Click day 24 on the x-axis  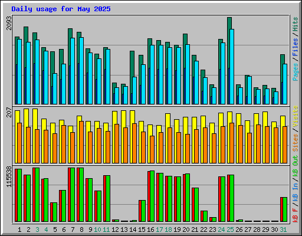click(x=221, y=230)
